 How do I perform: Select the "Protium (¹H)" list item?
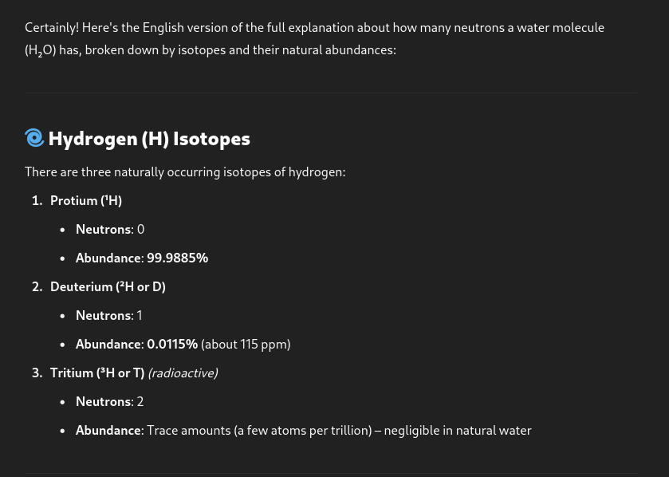click(x=86, y=200)
